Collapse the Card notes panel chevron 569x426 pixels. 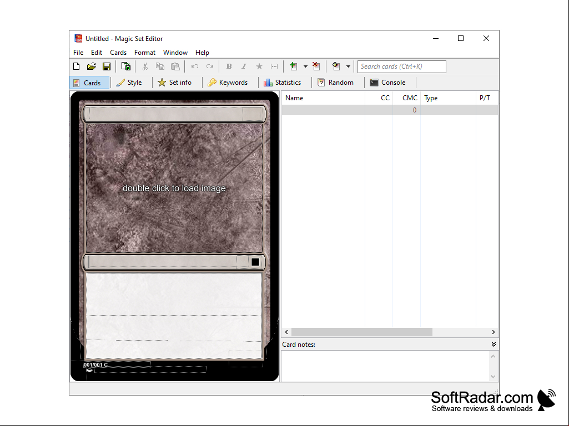pos(494,344)
